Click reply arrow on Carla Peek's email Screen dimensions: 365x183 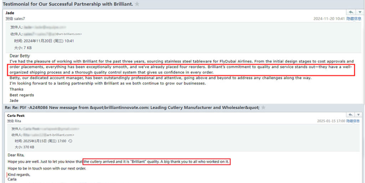351,115
